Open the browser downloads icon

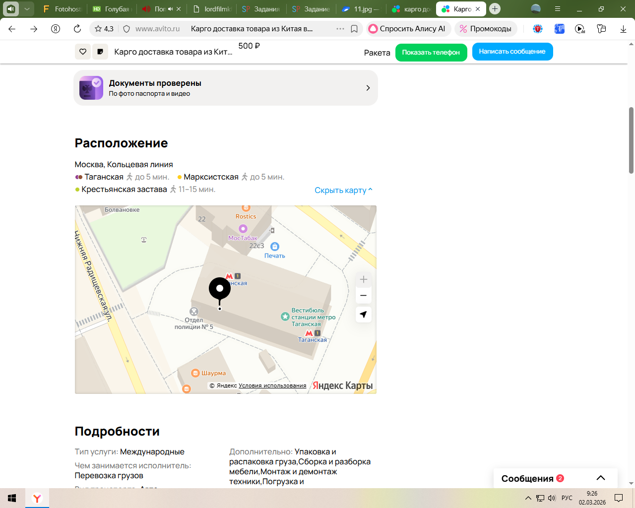point(623,29)
